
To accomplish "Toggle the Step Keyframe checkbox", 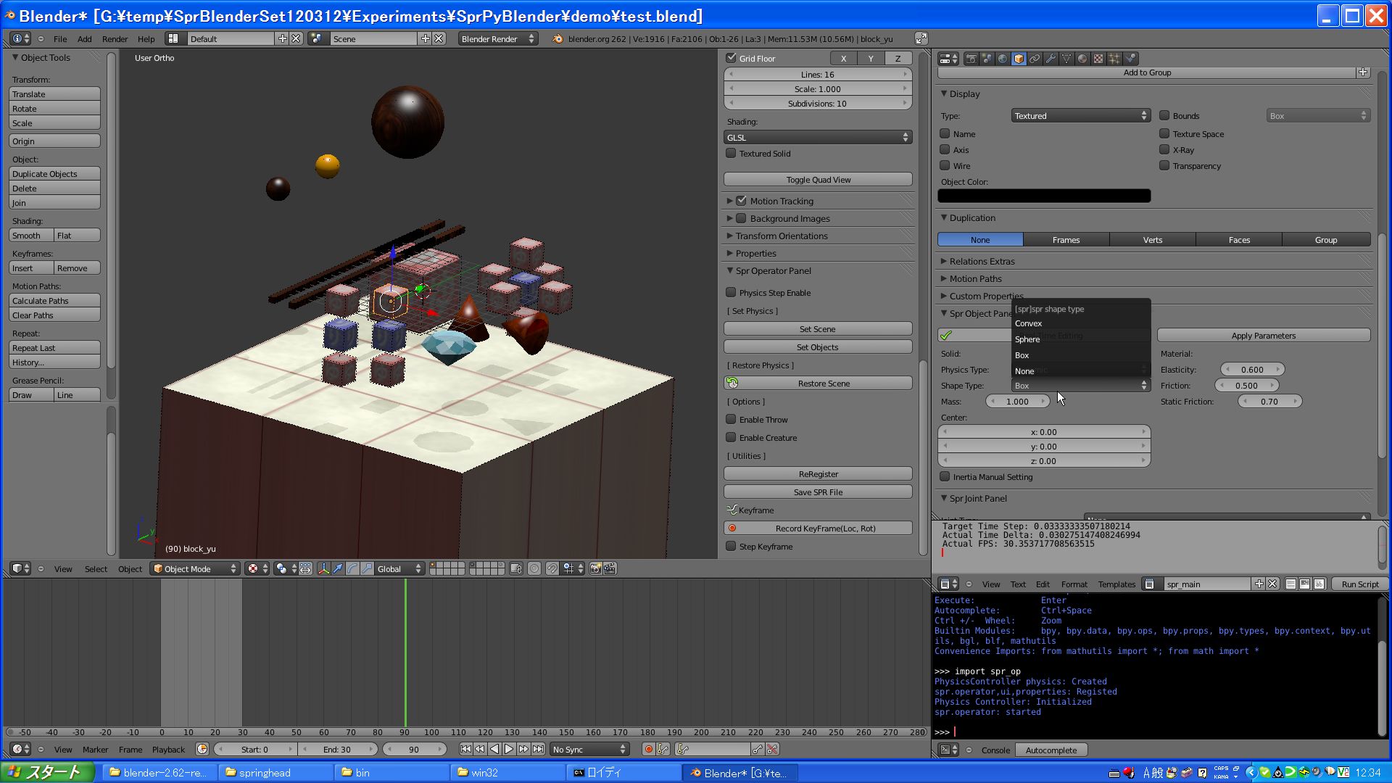I will click(x=731, y=546).
